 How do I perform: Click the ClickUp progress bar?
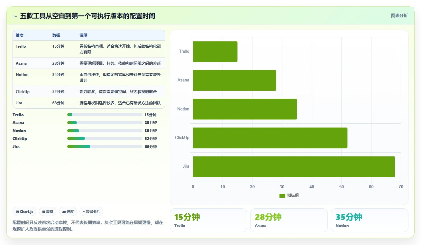pyautogui.click(x=105, y=139)
